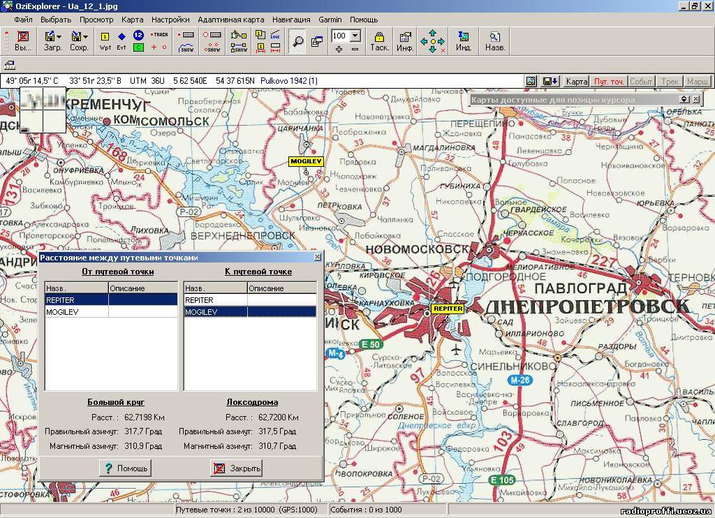Select the Evt event creation tool
Screen dimensions: 715x518
click(x=121, y=40)
